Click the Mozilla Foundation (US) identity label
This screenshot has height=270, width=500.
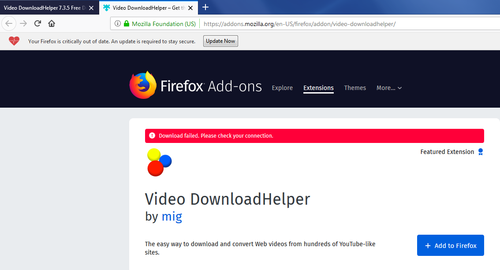164,24
